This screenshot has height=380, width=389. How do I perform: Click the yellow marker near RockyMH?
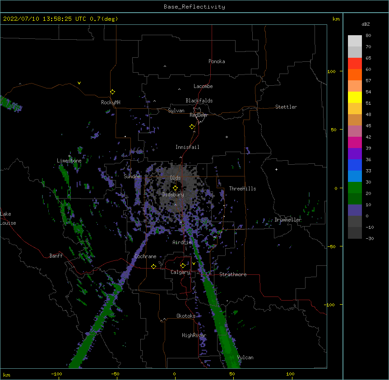(x=113, y=92)
